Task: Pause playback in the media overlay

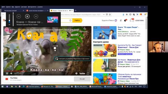Action: click(27, 16)
